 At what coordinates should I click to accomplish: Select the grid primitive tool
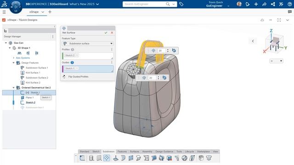point(99,158)
